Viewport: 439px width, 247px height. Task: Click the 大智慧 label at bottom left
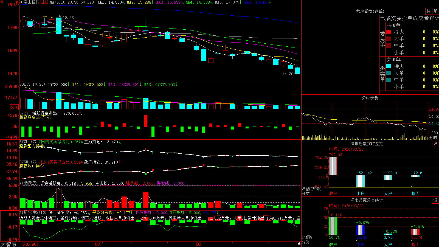click(9, 244)
